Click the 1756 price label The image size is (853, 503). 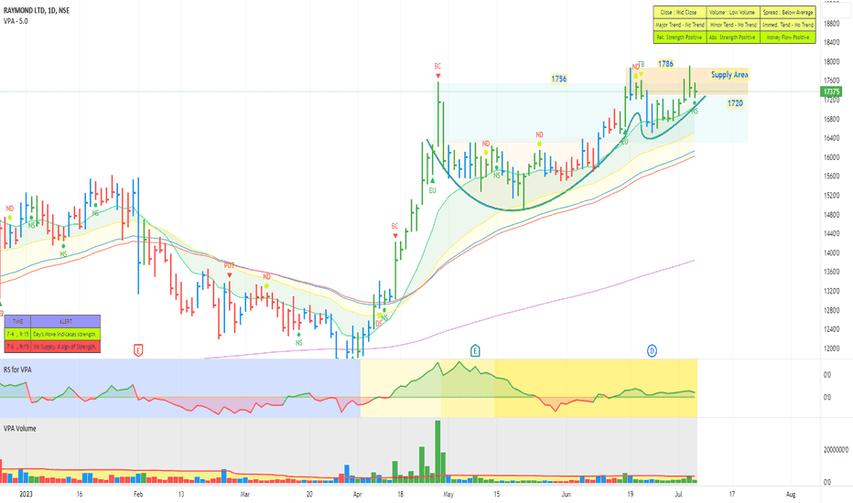pos(558,79)
